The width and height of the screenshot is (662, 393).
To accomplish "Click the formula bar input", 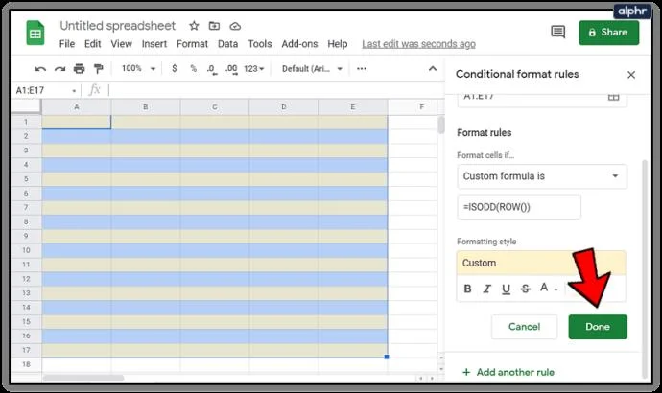I will 274,90.
